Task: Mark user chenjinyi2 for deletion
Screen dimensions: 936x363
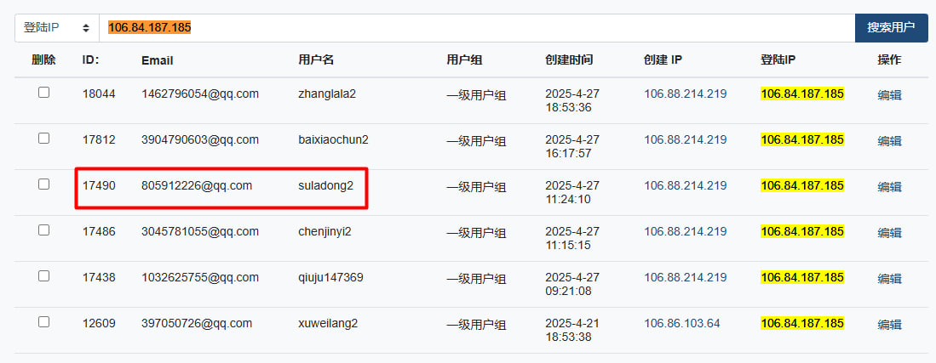Action: pos(43,230)
